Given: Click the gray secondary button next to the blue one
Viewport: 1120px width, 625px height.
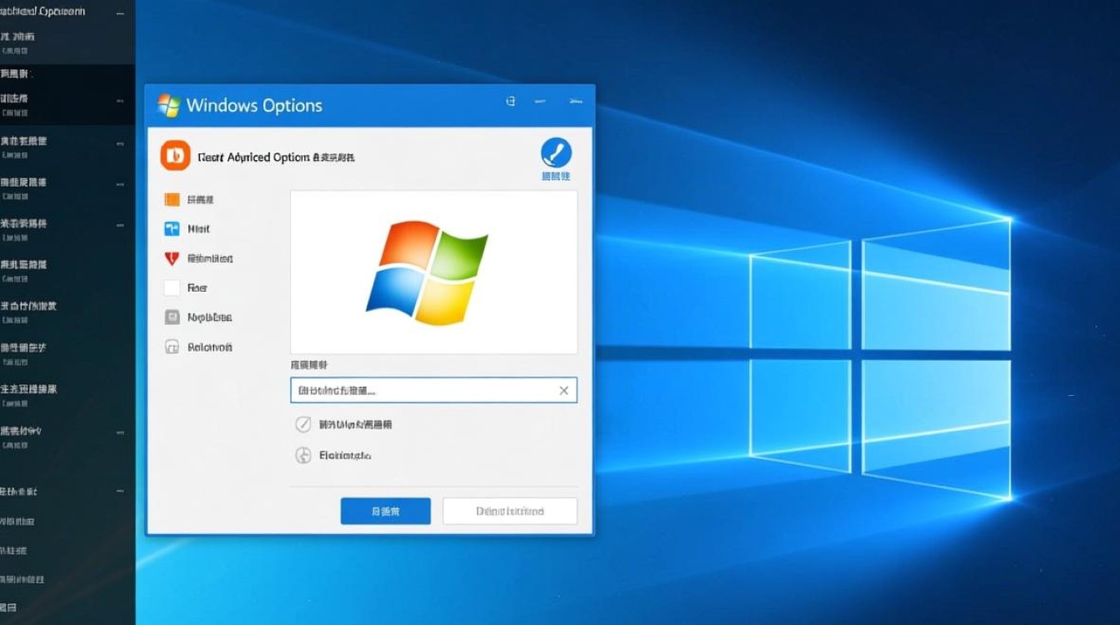Looking at the screenshot, I should 509,511.
